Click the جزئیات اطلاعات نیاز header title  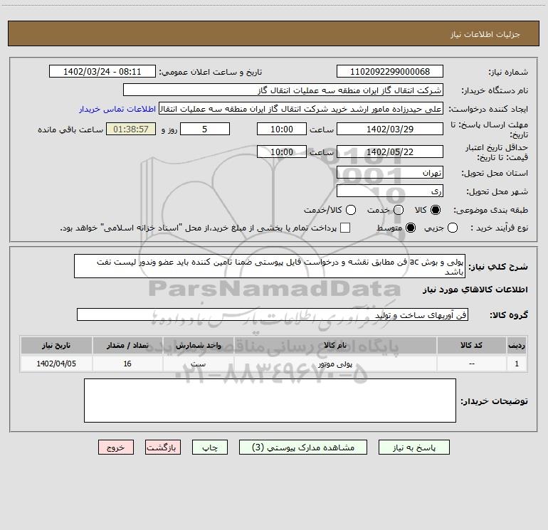tap(485, 34)
